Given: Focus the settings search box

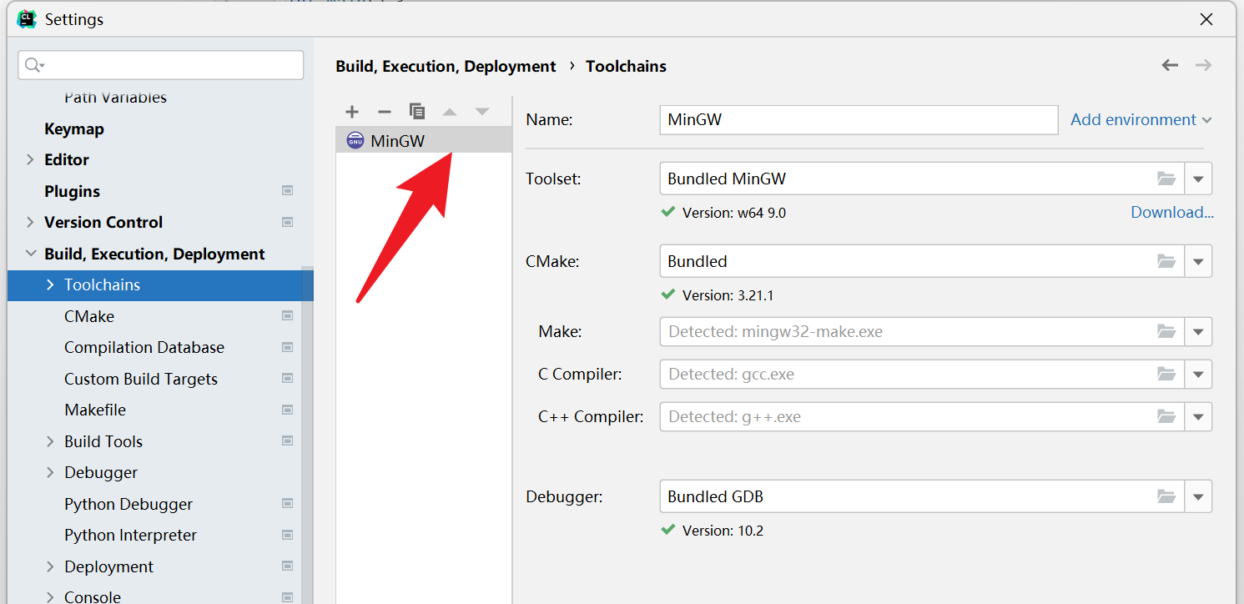Looking at the screenshot, I should (160, 65).
